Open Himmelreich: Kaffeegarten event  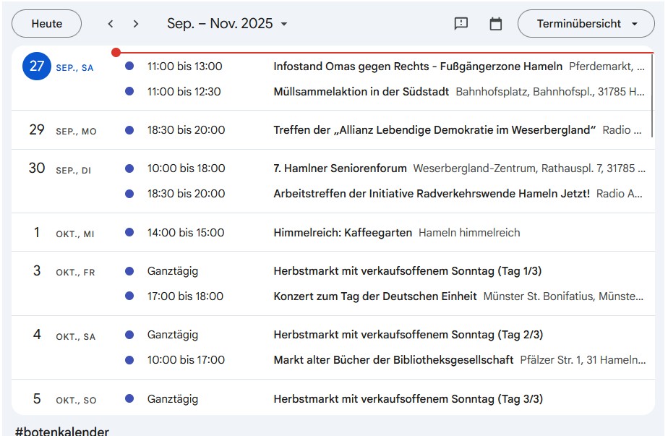click(343, 233)
